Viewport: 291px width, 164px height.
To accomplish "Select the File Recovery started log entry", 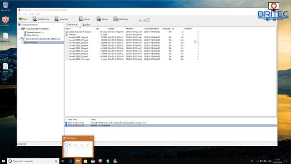I will click(171, 123).
